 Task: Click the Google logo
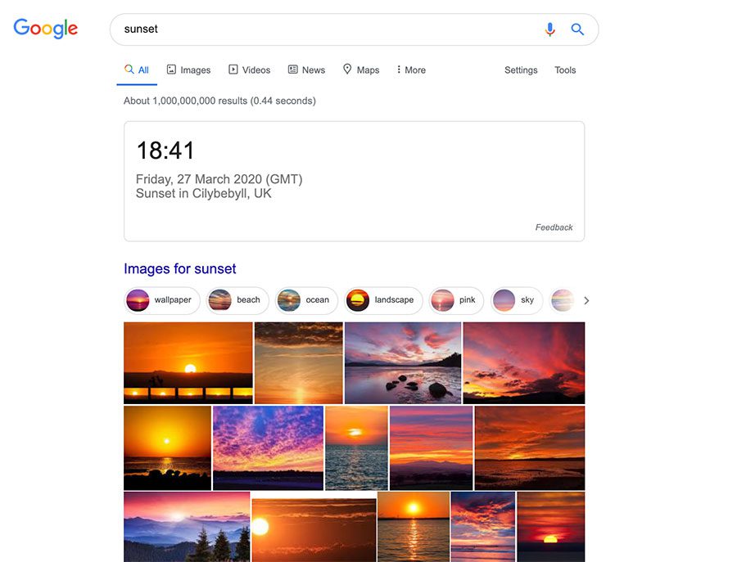(46, 29)
